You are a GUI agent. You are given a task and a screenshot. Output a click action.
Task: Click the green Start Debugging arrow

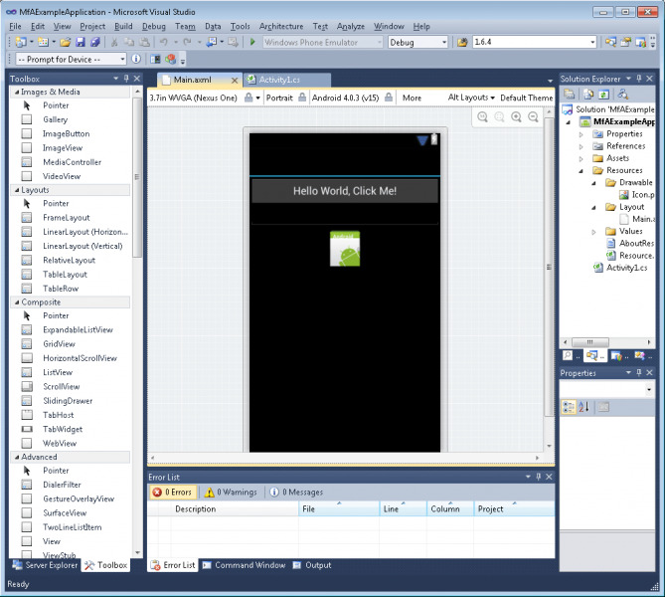(253, 43)
